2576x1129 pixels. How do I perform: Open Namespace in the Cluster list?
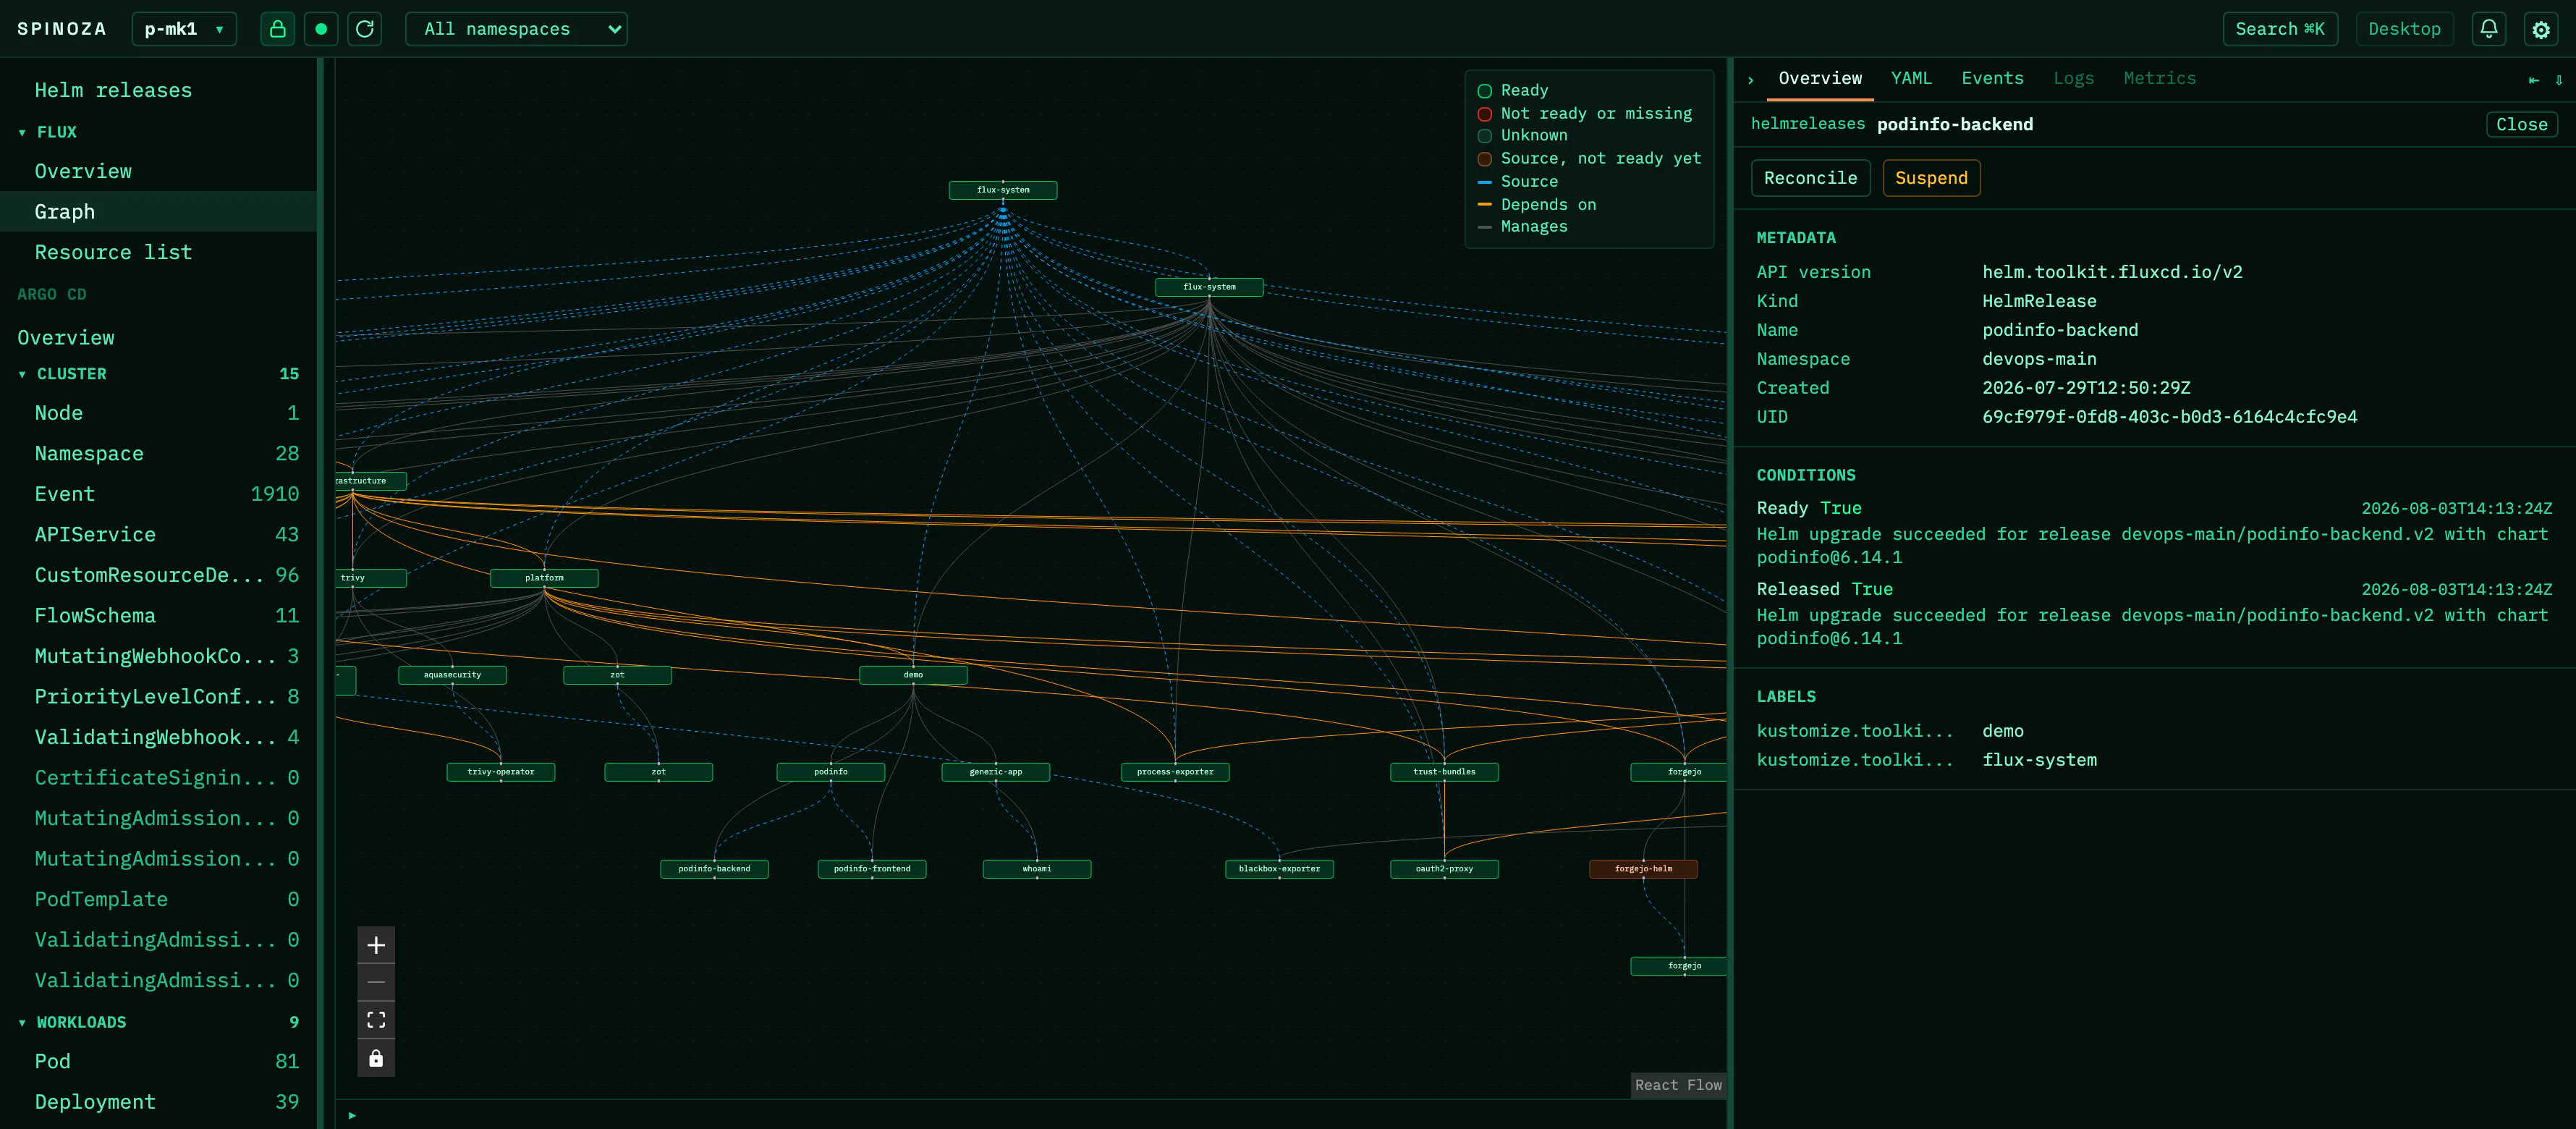[158, 454]
